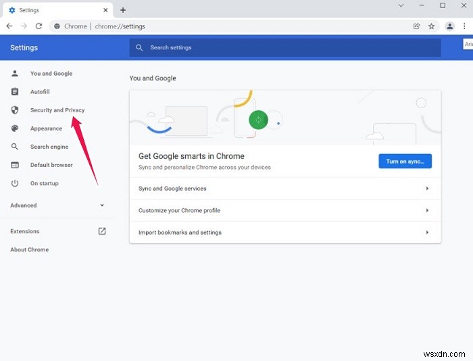Open Chrome three-dot menu
The width and height of the screenshot is (473, 361).
point(464,26)
